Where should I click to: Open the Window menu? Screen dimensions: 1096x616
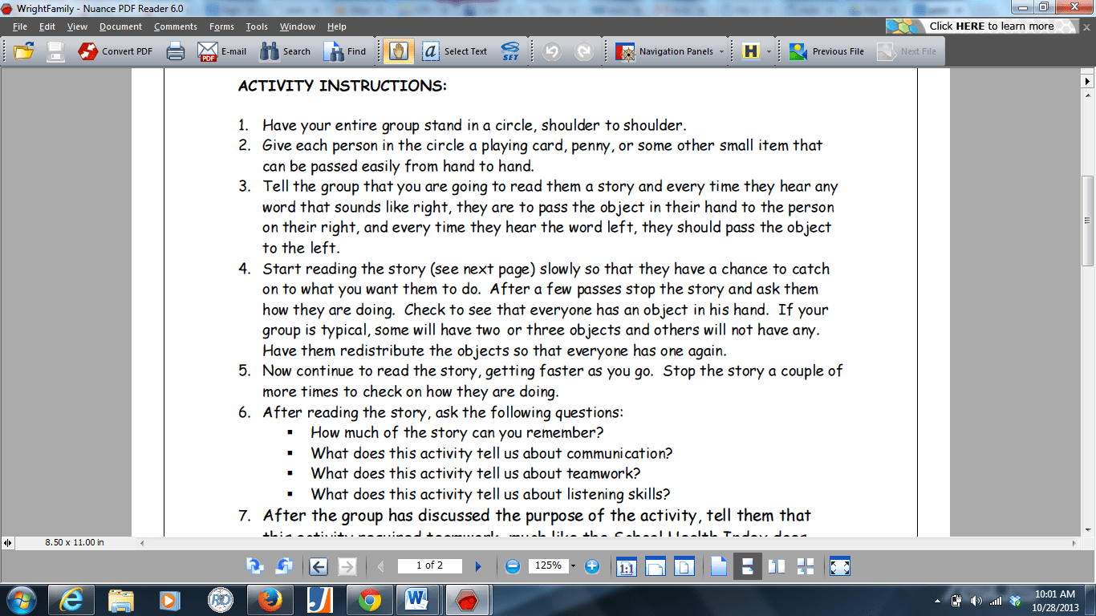pos(297,26)
